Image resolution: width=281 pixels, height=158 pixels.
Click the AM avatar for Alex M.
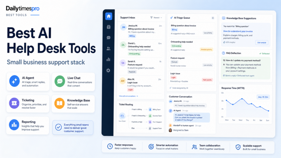[123, 81]
